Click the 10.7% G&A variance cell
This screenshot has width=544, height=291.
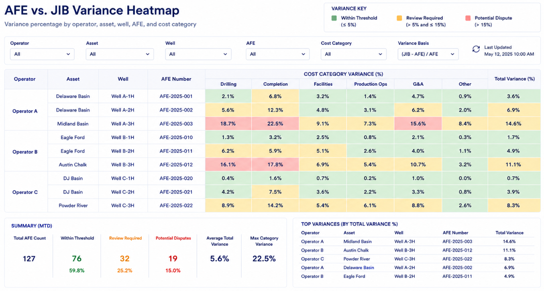pyautogui.click(x=418, y=165)
